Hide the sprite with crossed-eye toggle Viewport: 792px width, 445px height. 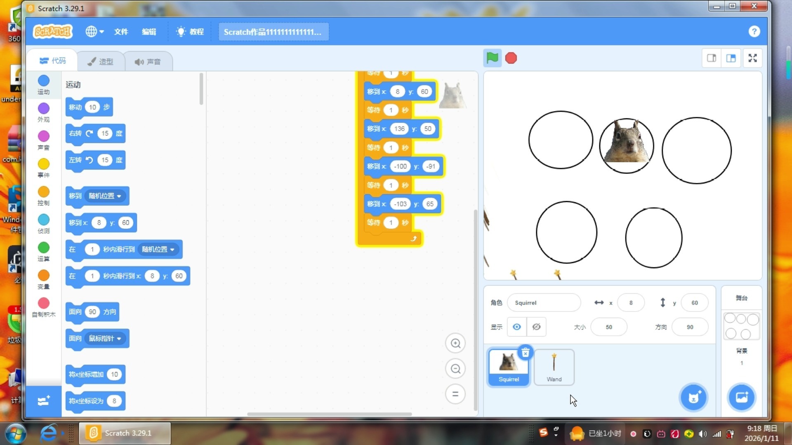pyautogui.click(x=536, y=327)
